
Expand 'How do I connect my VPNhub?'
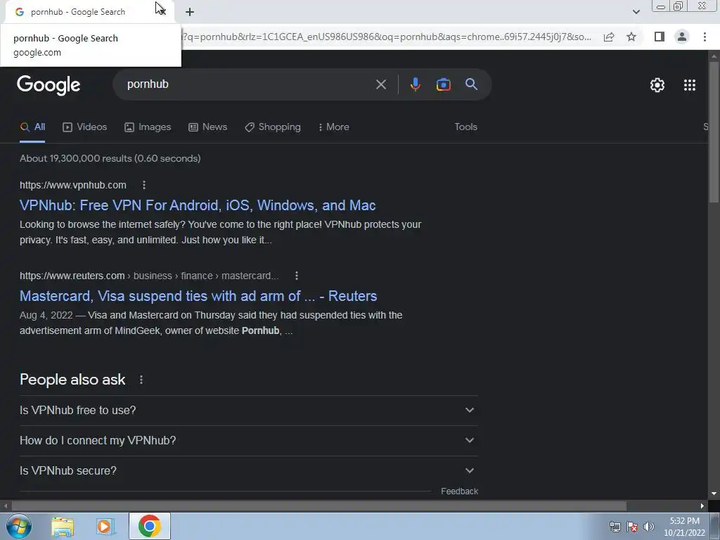(249, 440)
